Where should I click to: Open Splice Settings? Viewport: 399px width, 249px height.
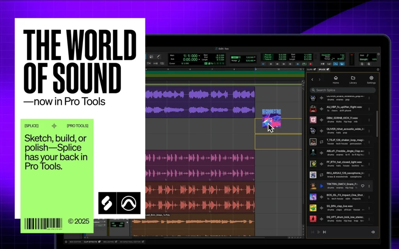click(371, 79)
